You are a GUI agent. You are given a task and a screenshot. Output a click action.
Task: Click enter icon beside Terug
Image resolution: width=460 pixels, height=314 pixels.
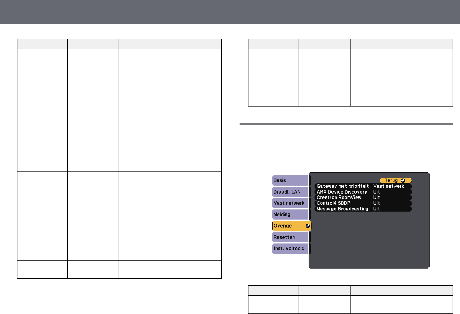click(x=403, y=180)
